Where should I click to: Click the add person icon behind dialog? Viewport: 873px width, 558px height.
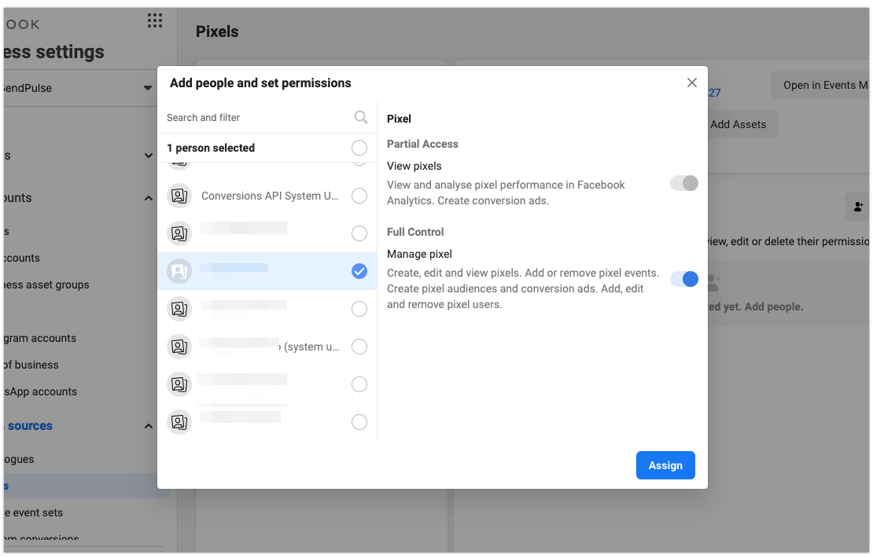pyautogui.click(x=856, y=207)
